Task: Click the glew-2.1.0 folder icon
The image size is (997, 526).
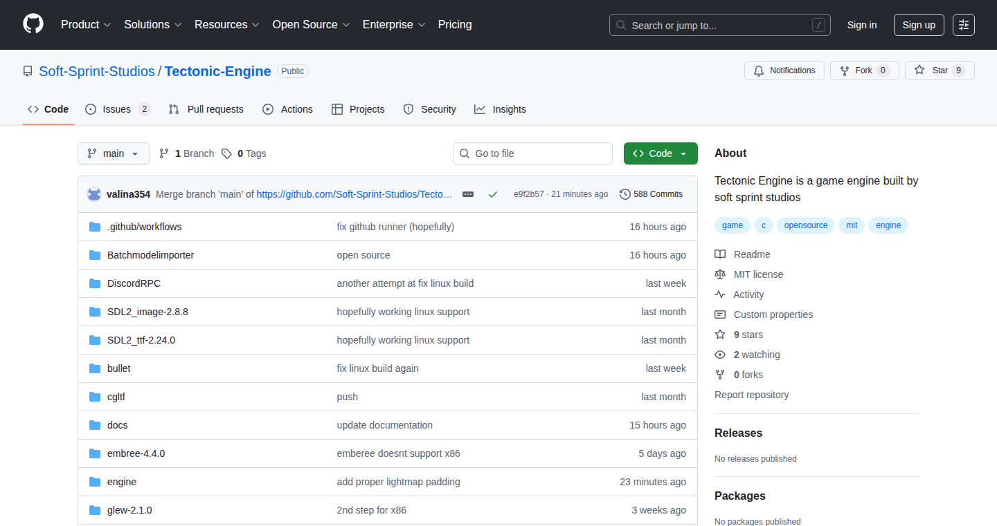Action: [x=95, y=510]
